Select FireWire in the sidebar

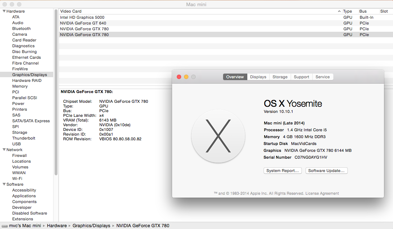click(20, 69)
